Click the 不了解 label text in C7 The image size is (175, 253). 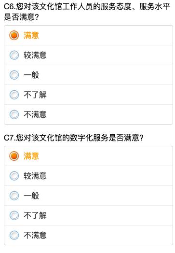(35, 215)
